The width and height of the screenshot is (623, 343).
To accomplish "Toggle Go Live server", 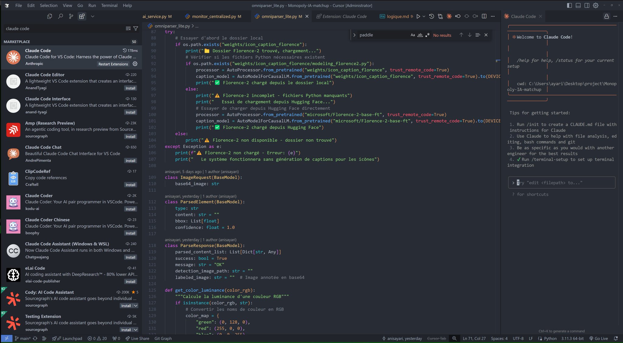I will (599, 338).
